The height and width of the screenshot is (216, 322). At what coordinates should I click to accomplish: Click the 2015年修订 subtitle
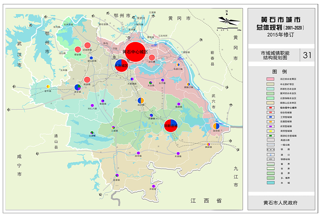(281, 35)
